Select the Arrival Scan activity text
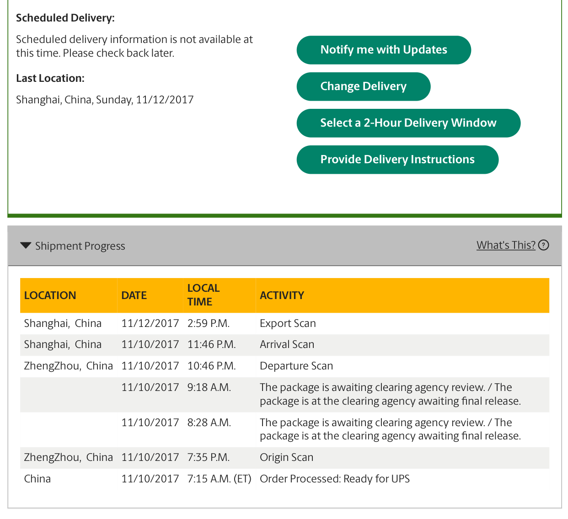 [x=287, y=344]
